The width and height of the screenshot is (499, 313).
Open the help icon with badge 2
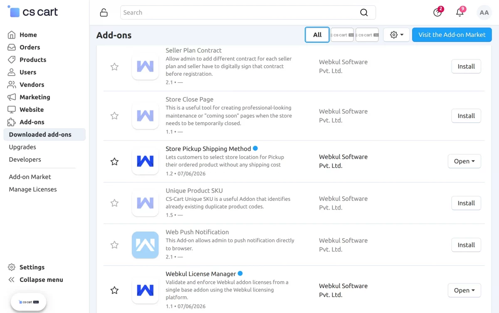pos(437,12)
